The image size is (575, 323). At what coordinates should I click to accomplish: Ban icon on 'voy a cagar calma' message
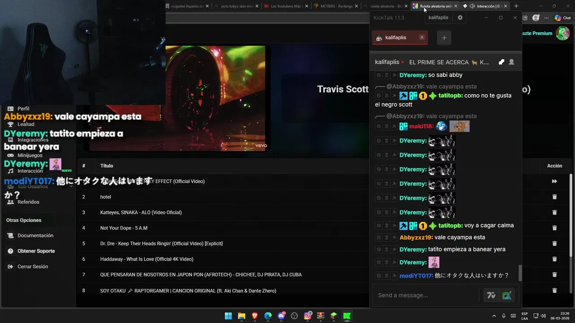pyautogui.click(x=379, y=226)
